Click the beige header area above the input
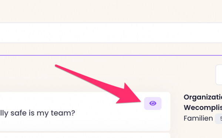Image resolution: width=222 pixels, height=138 pixels. pos(111,11)
